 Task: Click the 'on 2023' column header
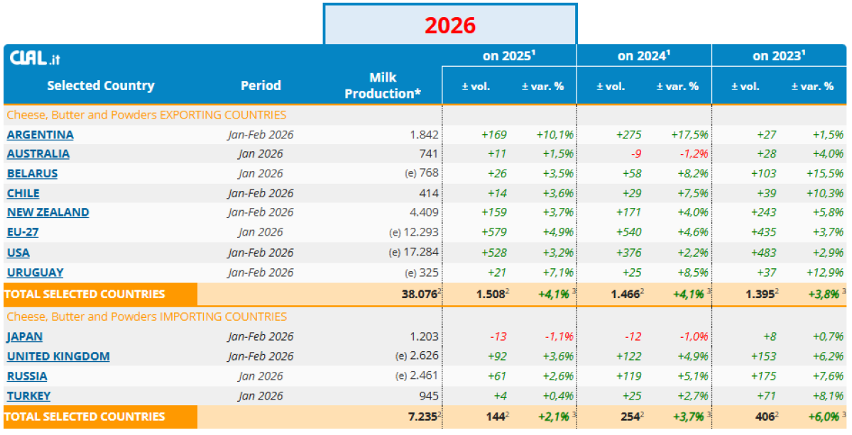(779, 56)
